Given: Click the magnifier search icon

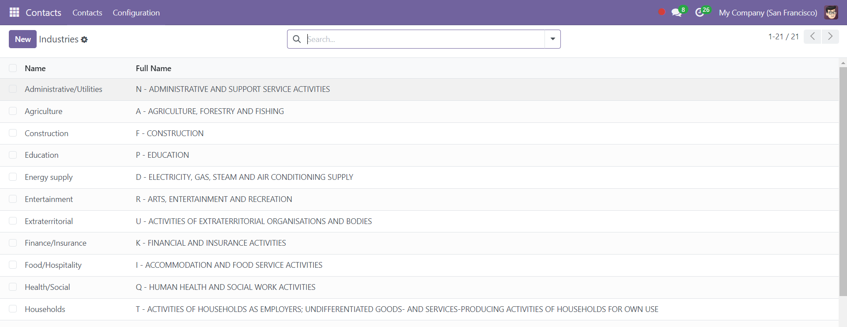Looking at the screenshot, I should [297, 39].
